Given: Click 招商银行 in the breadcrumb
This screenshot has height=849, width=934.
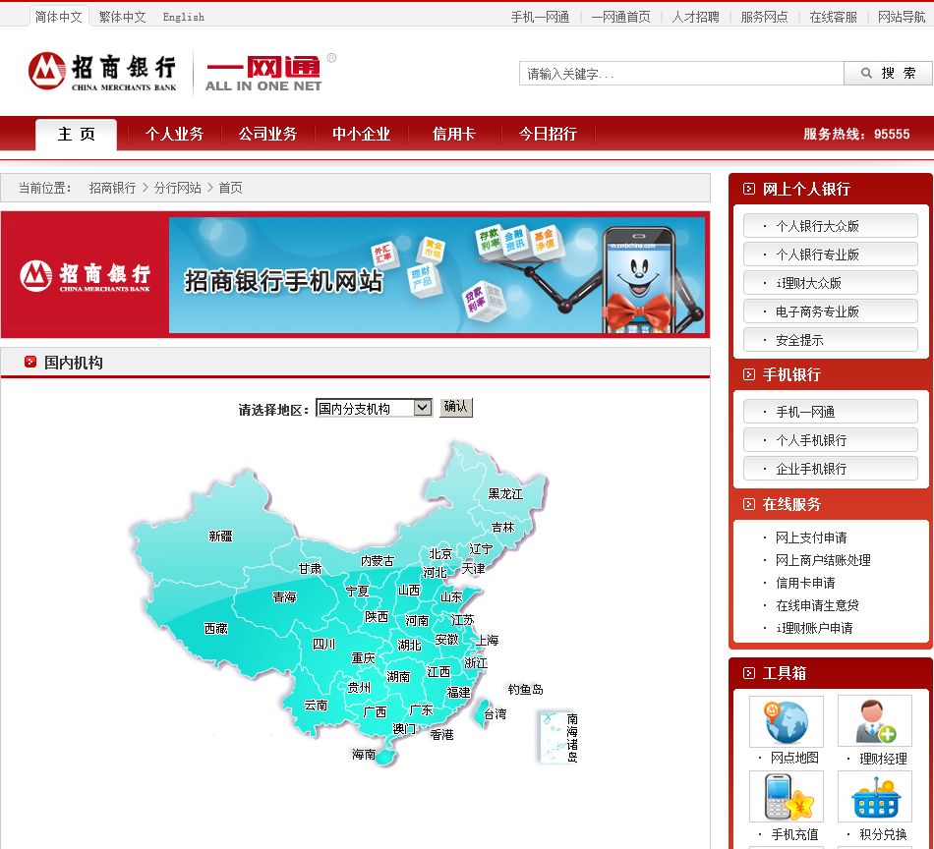Looking at the screenshot, I should click(113, 188).
